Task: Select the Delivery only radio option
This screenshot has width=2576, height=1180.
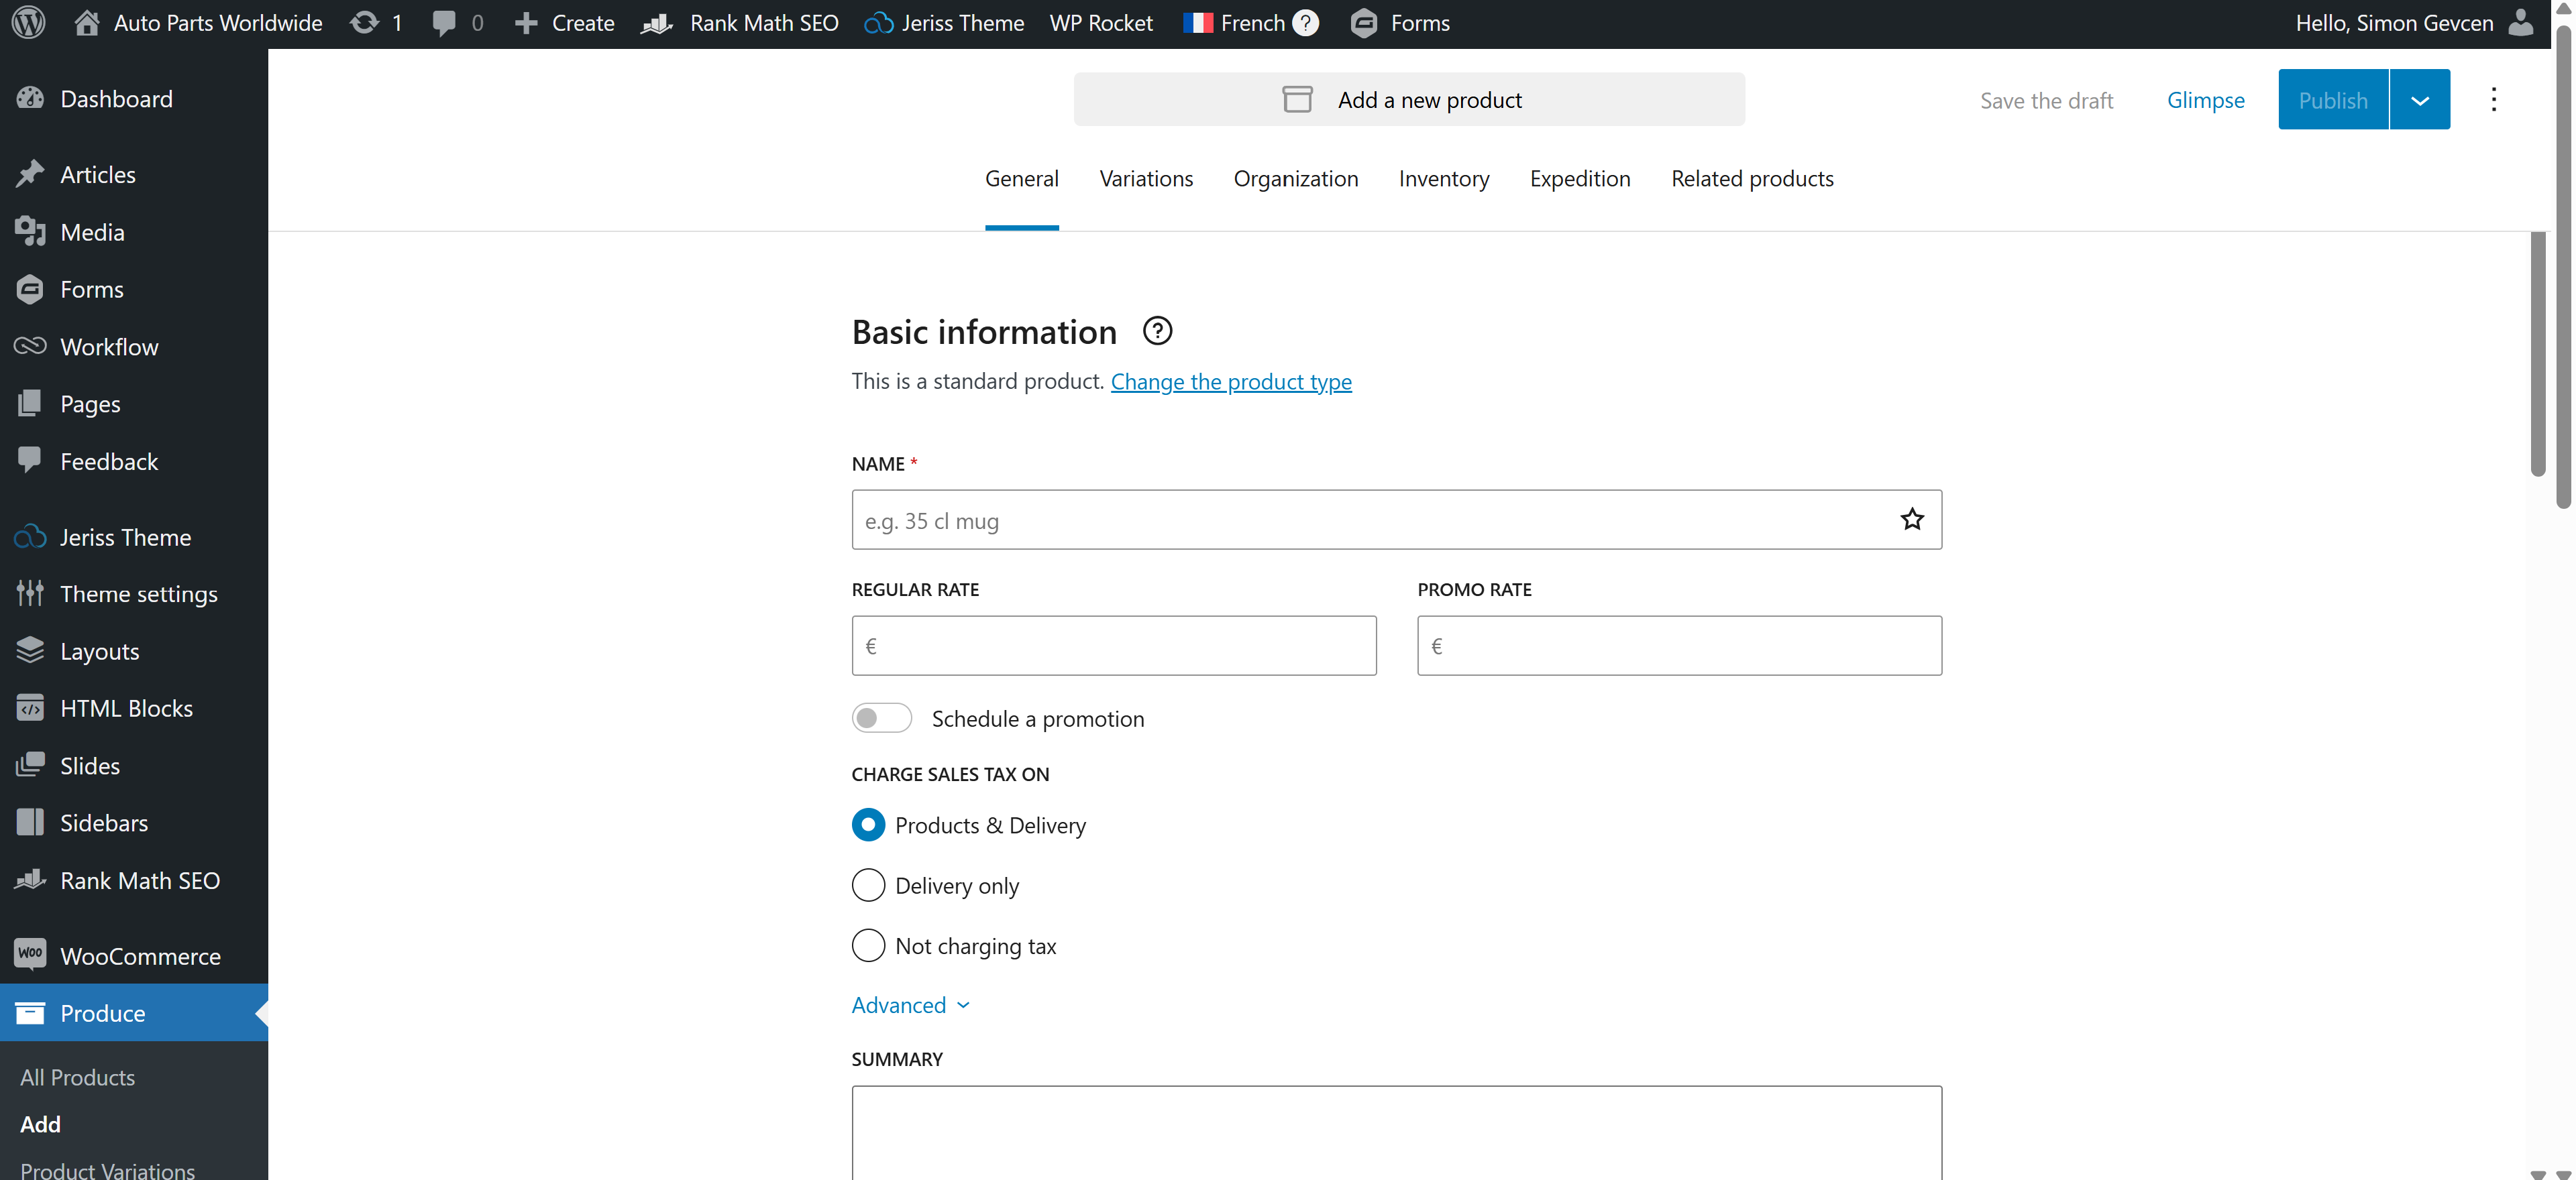Action: pyautogui.click(x=868, y=885)
